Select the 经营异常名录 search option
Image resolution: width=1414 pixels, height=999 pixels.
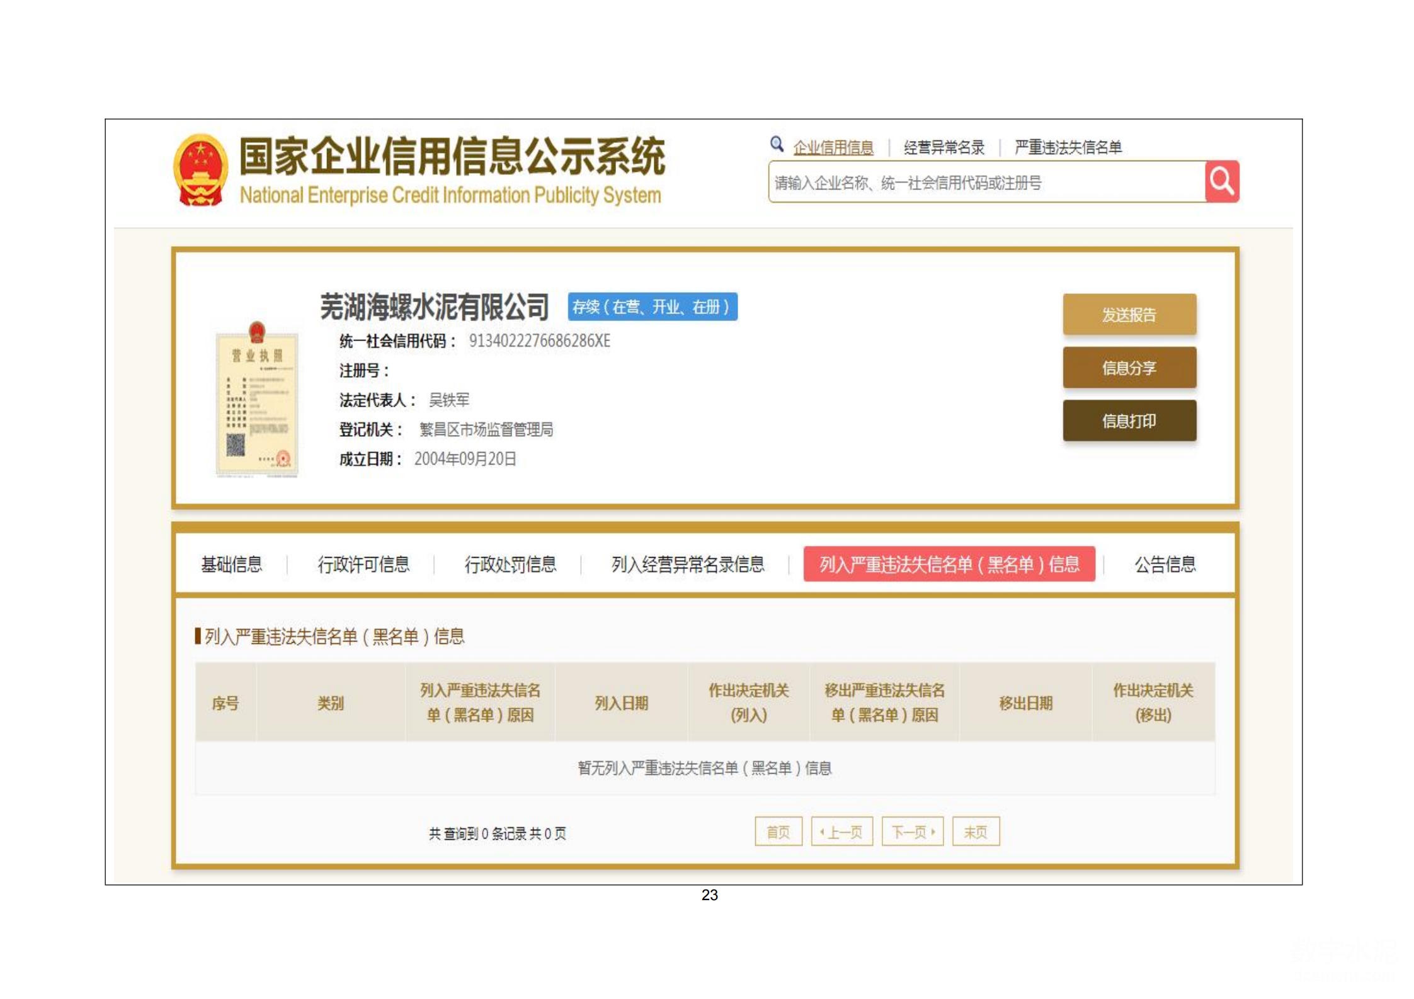point(943,148)
